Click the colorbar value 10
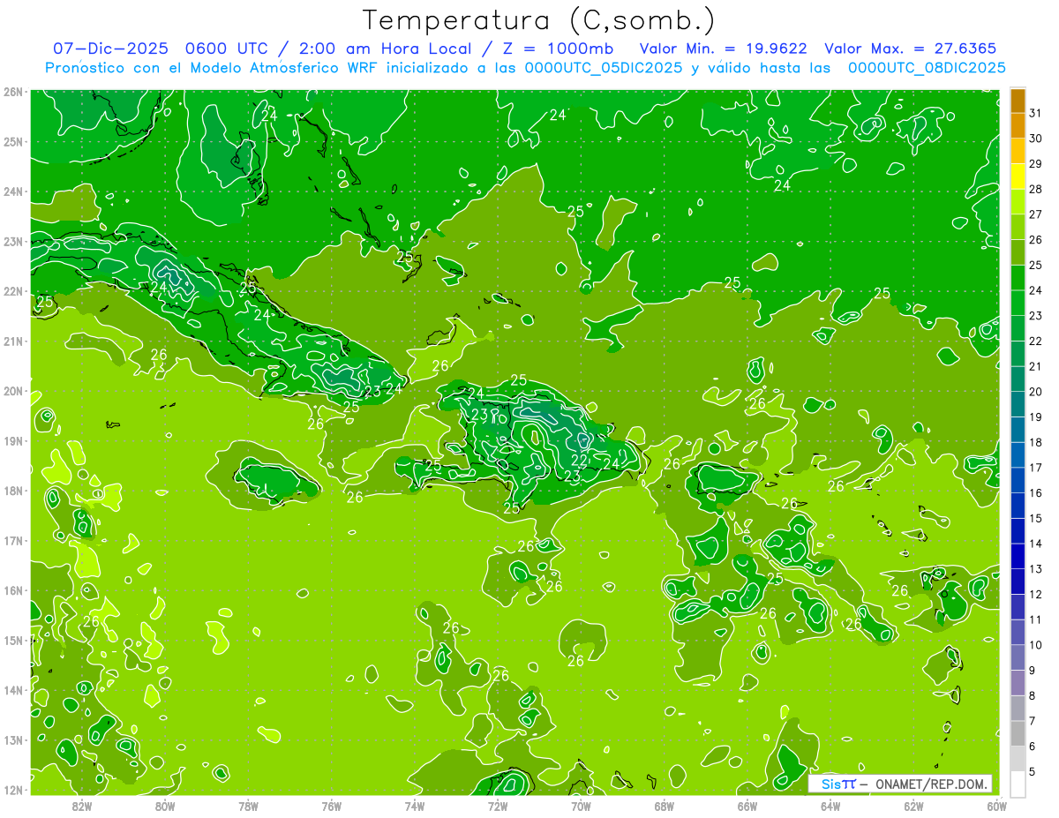This screenshot has width=1059, height=818. click(x=1036, y=645)
